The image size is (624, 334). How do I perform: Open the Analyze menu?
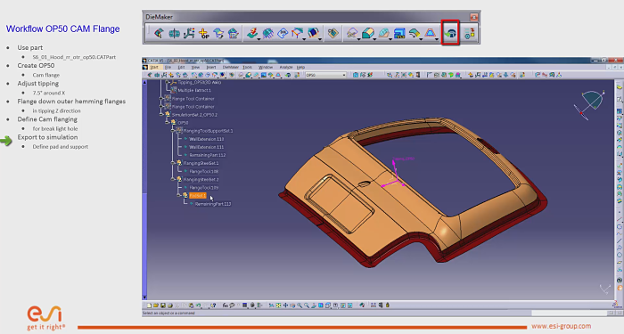pyautogui.click(x=286, y=67)
